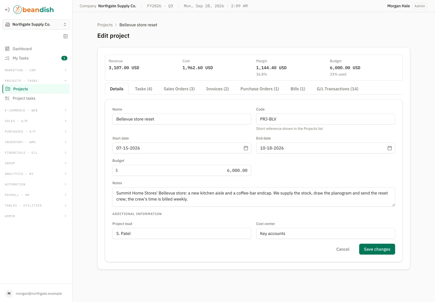
Task: Click the Cost center field Key accounts
Action: point(326,233)
